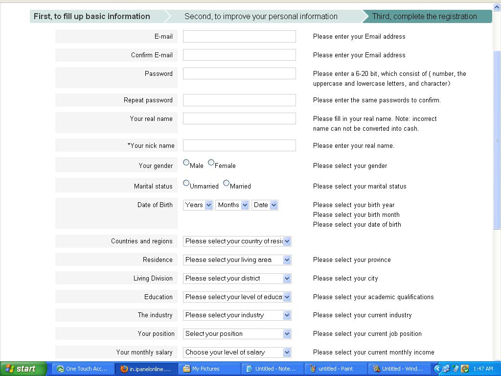Screen dimensions: 501x376
Task: Click the pencil-shaped tray icon
Action: point(455,369)
